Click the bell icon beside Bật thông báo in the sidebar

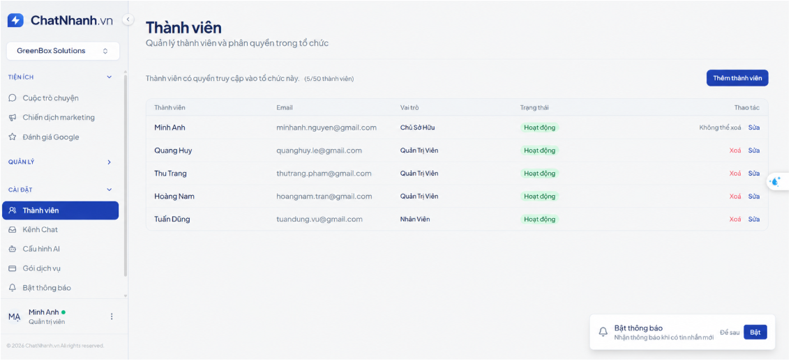click(x=13, y=288)
